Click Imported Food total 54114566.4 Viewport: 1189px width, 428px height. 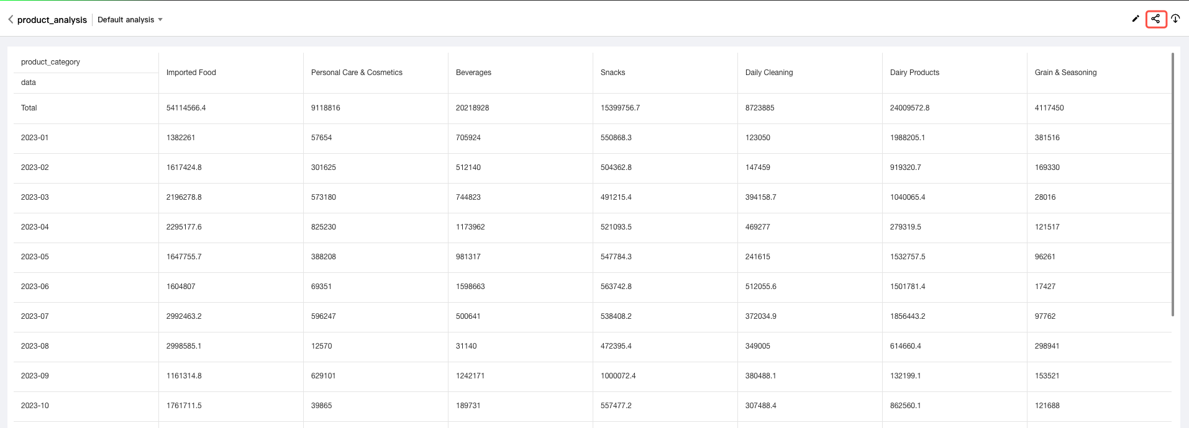[x=186, y=108]
